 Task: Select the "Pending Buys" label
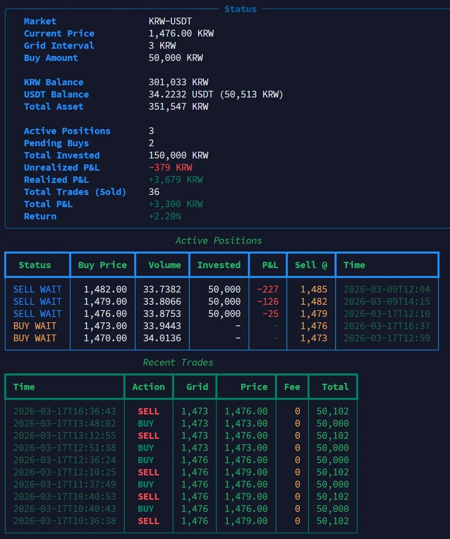click(x=56, y=143)
